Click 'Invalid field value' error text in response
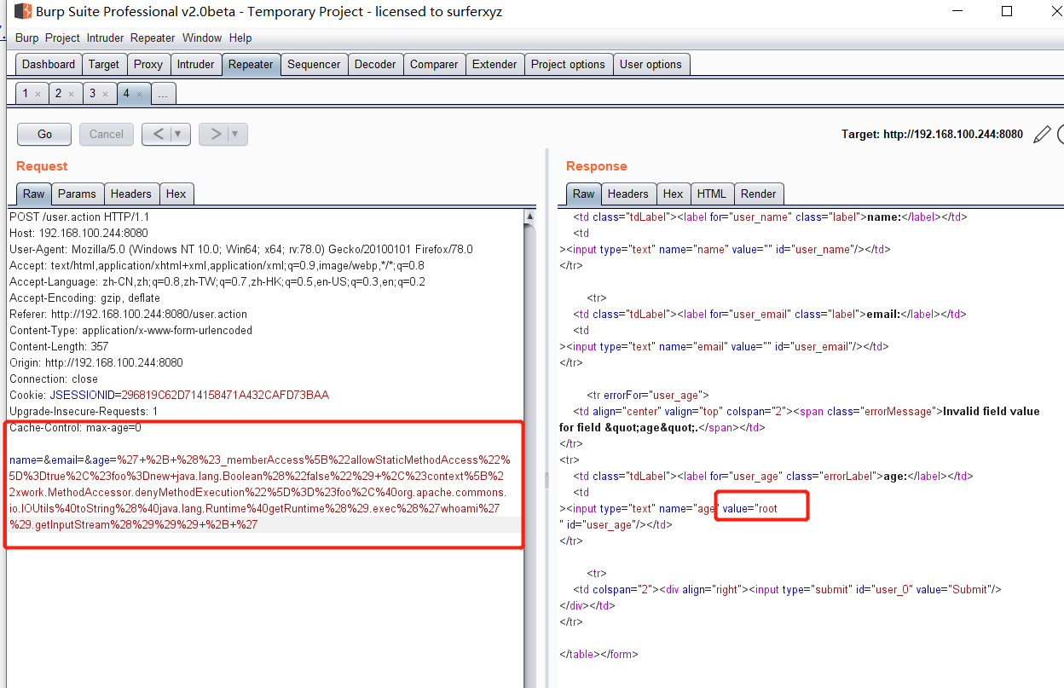 point(799,419)
